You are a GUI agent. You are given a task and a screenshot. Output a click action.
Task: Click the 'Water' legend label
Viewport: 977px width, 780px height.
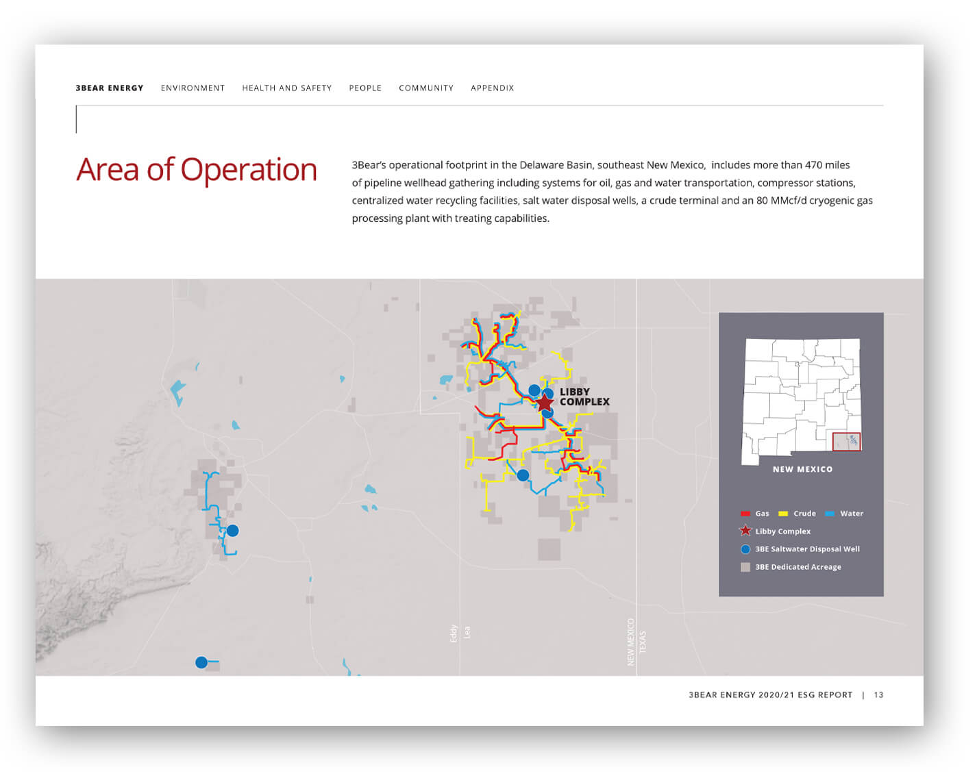click(x=852, y=514)
